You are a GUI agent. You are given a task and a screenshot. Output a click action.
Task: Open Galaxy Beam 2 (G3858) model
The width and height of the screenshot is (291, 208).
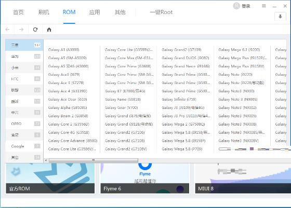pyautogui.click(x=68, y=116)
